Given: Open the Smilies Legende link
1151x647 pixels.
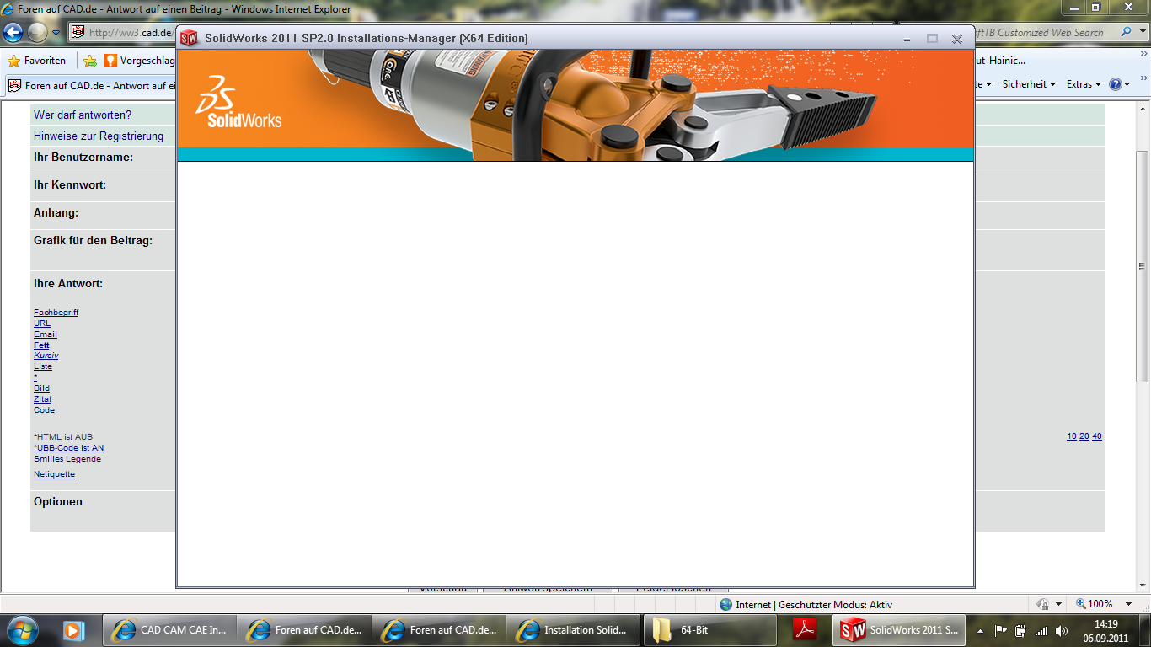Looking at the screenshot, I should (67, 459).
